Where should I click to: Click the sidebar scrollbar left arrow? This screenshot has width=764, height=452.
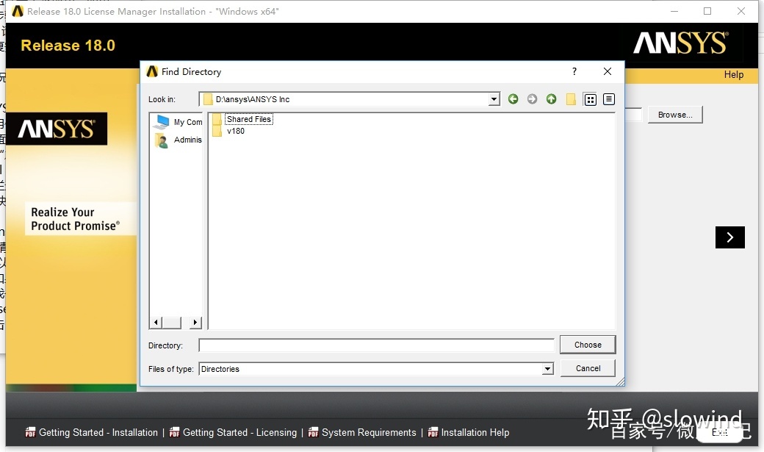click(156, 322)
